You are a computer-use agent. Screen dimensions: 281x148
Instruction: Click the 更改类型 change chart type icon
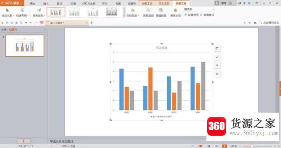tap(176, 12)
